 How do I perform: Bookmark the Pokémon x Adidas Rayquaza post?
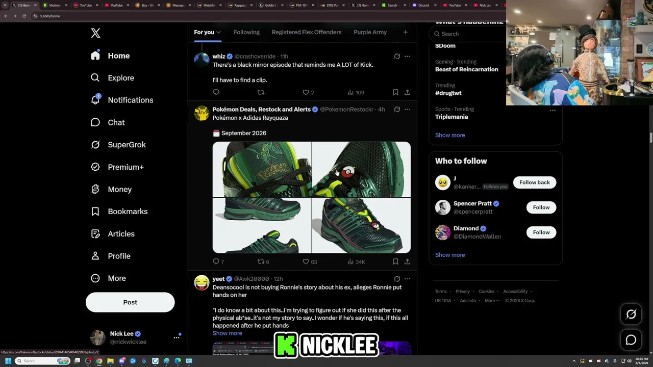(x=395, y=261)
